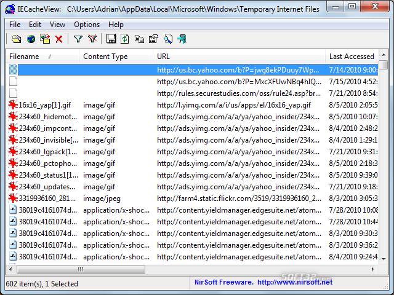This screenshot has width=394, height=295.
Task: Select the farm4.static.flickr.com URL cell
Action: [x=239, y=199]
